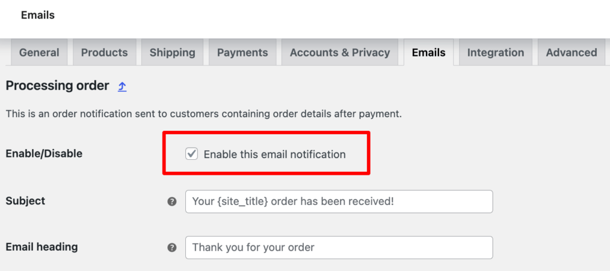Image resolution: width=610 pixels, height=271 pixels.
Task: Click the 'Enable this email notification' label text
Action: pos(275,155)
